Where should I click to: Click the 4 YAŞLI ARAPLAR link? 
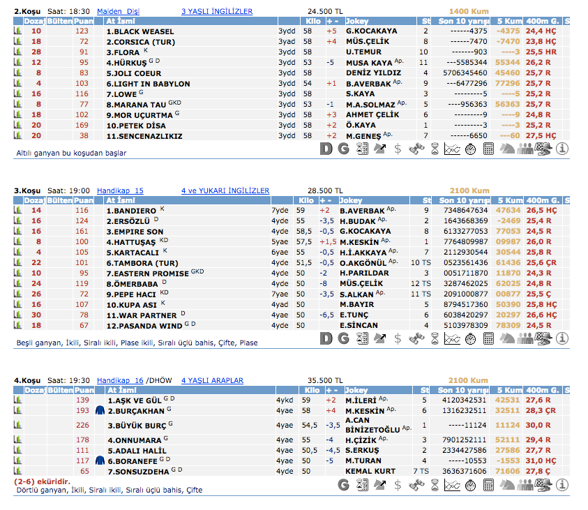pyautogui.click(x=212, y=380)
